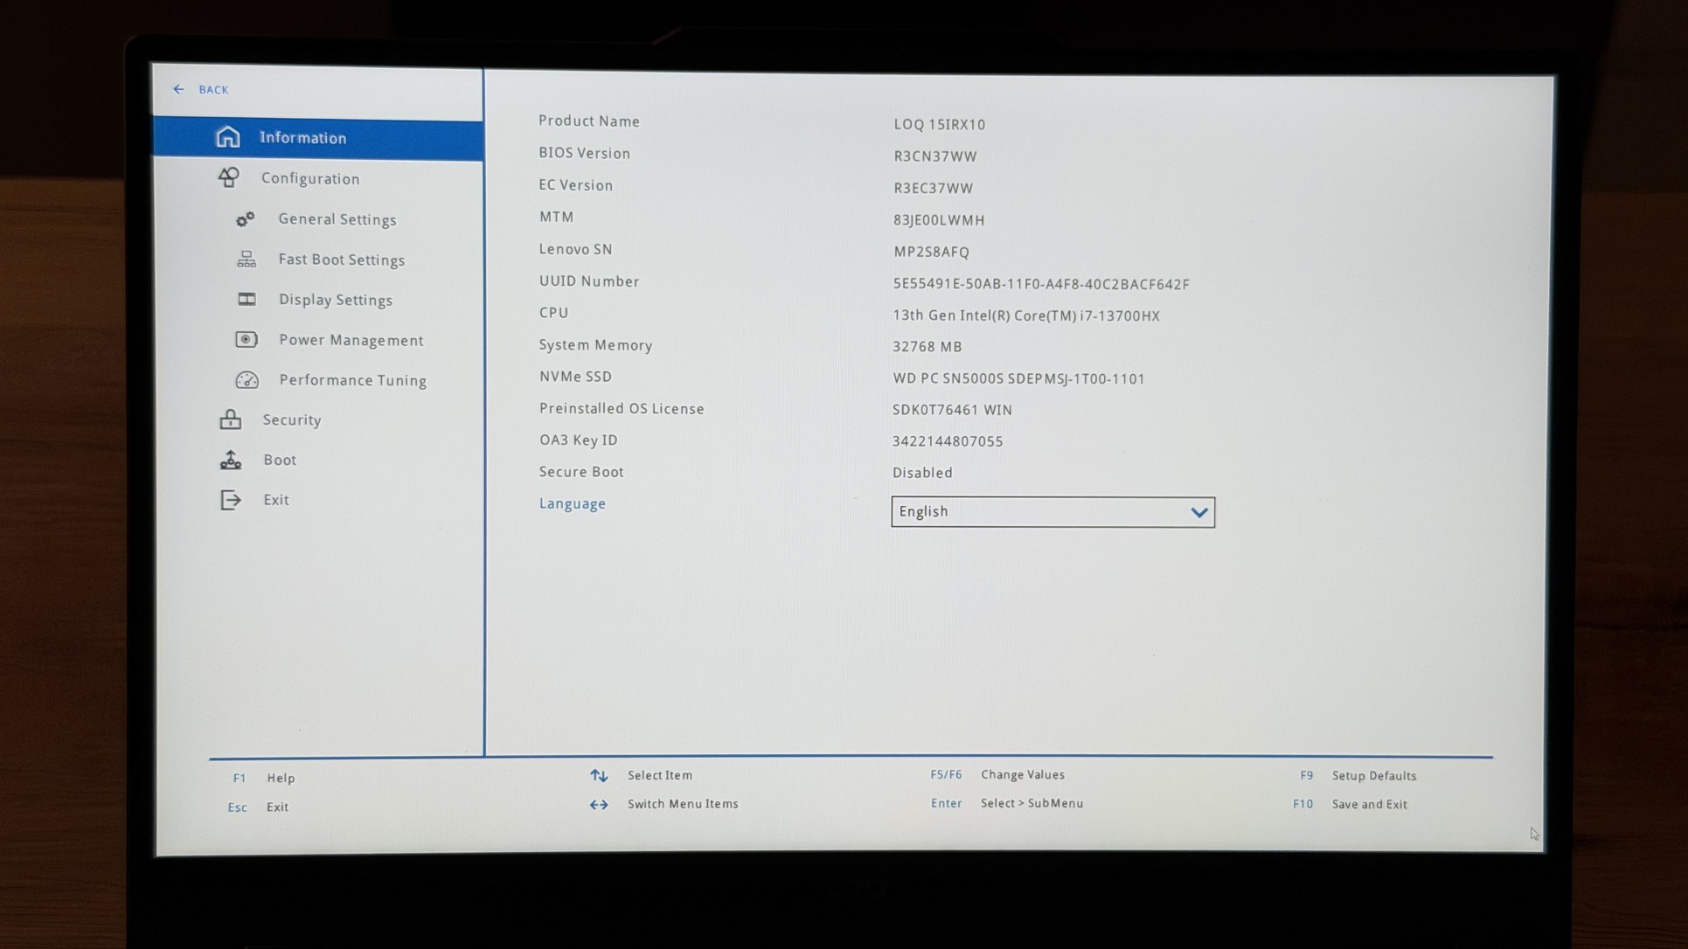This screenshot has width=1688, height=949.
Task: Click F1 Help in footer
Action: 280,778
